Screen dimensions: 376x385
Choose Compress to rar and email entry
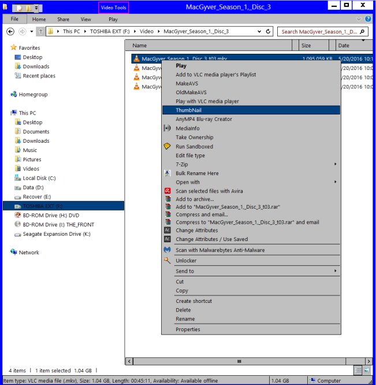click(251, 222)
